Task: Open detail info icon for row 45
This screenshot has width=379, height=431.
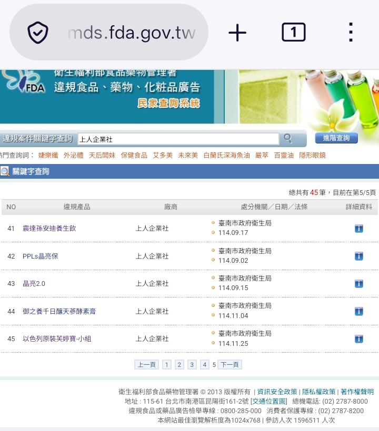Action: [x=358, y=339]
